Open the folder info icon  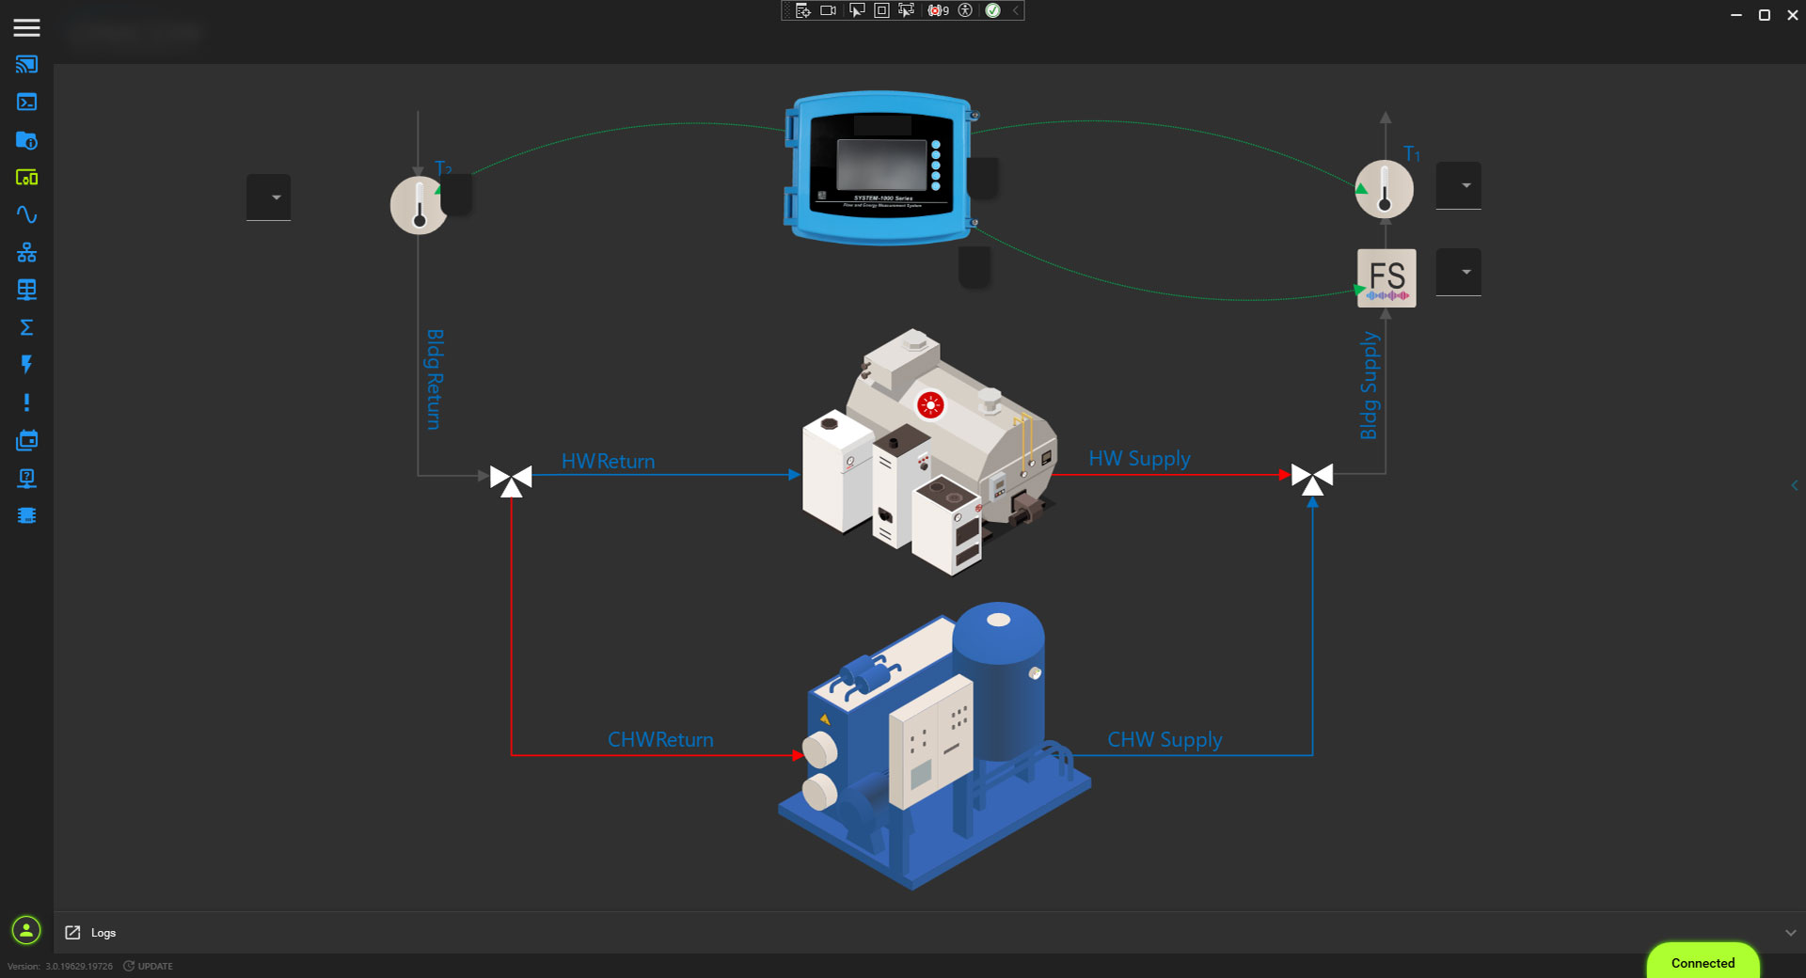point(26,140)
